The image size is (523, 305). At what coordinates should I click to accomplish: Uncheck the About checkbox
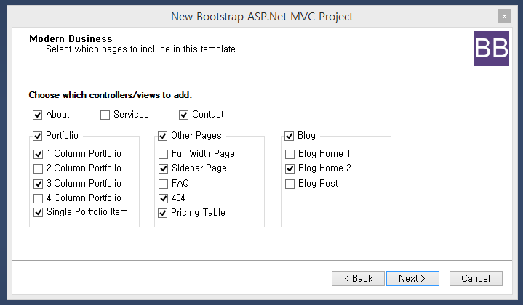click(x=38, y=115)
